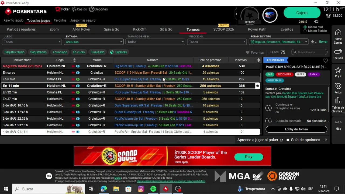Expand the left arrow beside avatar
This screenshot has width=345, height=194.
pyautogui.click(x=236, y=14)
